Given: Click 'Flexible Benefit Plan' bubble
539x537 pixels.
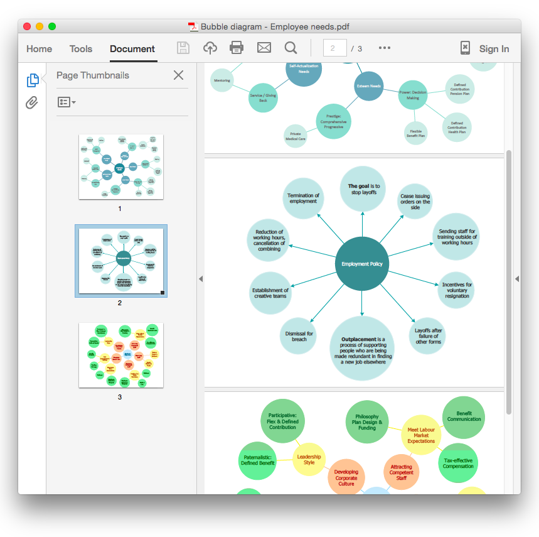Looking at the screenshot, I should 415,133.
